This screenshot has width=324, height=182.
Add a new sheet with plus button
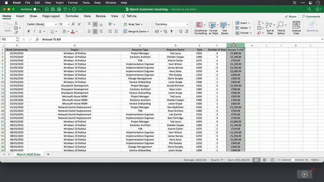[x=48, y=154]
